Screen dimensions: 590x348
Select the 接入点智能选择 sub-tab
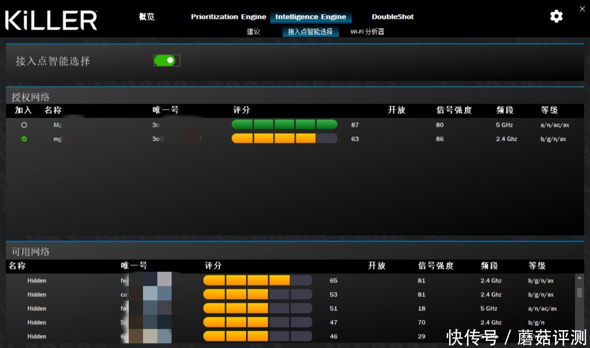click(x=310, y=31)
